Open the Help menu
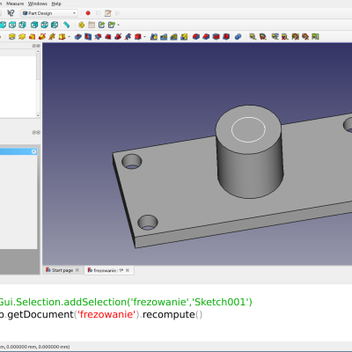The width and height of the screenshot is (352, 352). pyautogui.click(x=56, y=4)
